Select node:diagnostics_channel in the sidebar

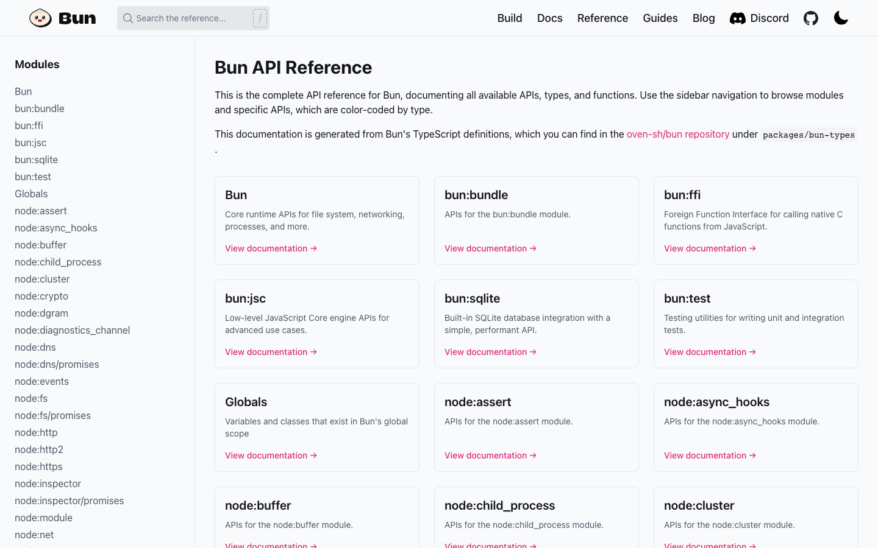click(73, 330)
